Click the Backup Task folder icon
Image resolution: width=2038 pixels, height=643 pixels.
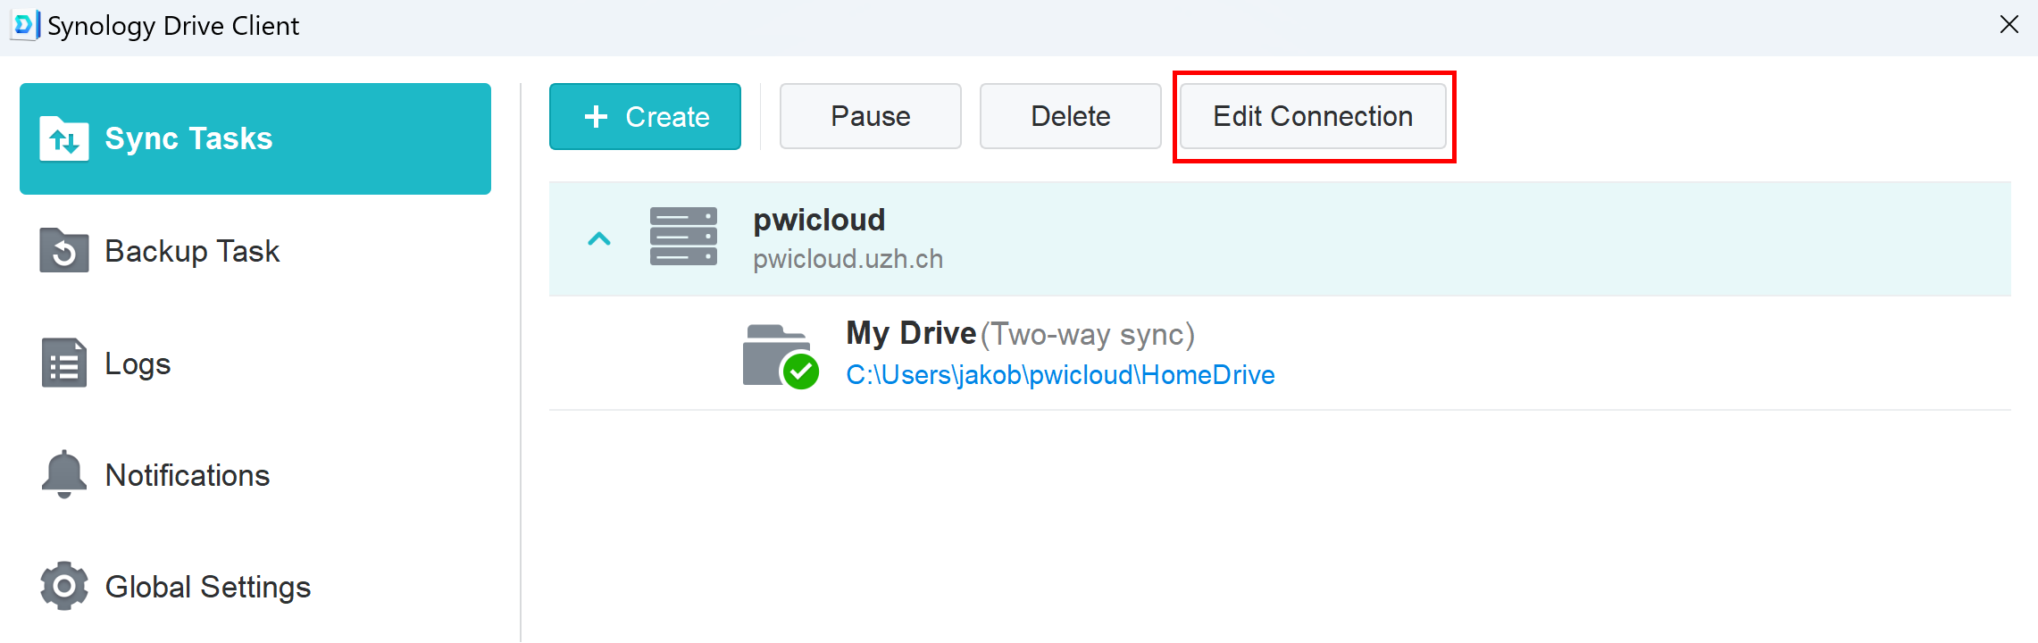click(x=63, y=251)
